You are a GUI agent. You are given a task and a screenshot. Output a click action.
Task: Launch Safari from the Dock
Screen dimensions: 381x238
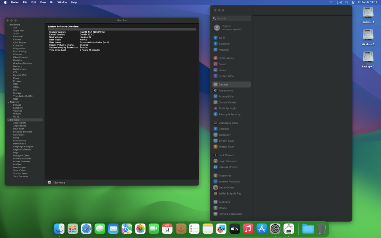[x=86, y=228]
